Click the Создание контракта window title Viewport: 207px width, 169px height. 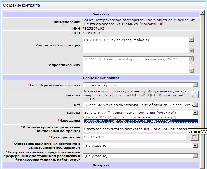21,5
